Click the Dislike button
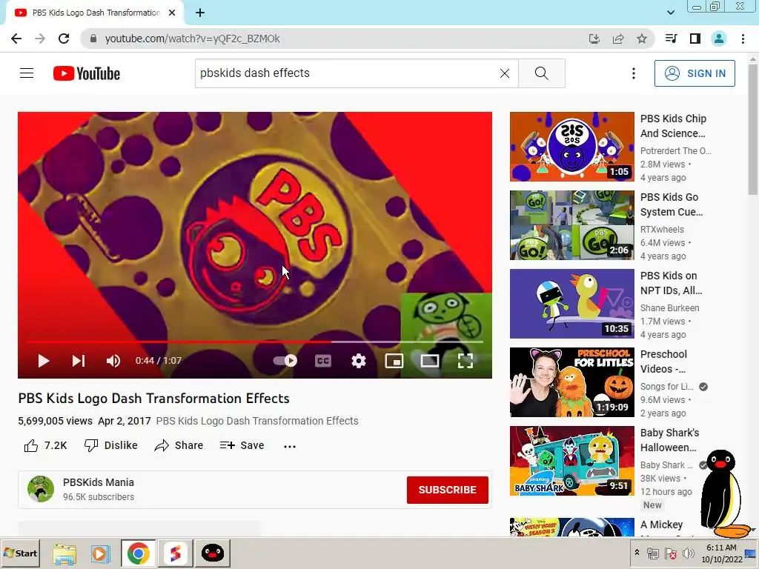 click(111, 445)
